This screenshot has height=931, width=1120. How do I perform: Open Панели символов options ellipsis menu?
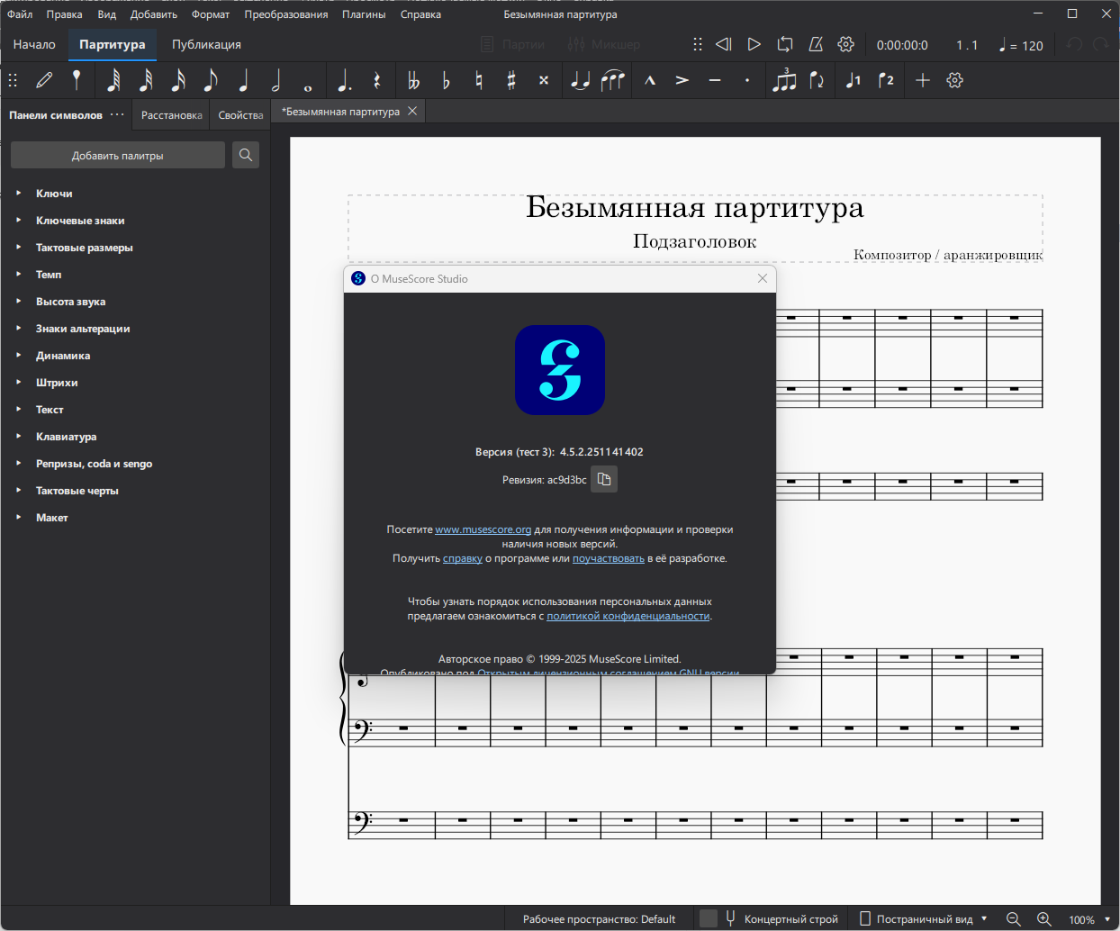[117, 114]
